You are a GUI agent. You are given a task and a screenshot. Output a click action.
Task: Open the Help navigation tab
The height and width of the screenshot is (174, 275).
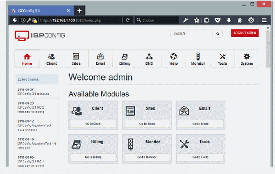[x=174, y=59]
